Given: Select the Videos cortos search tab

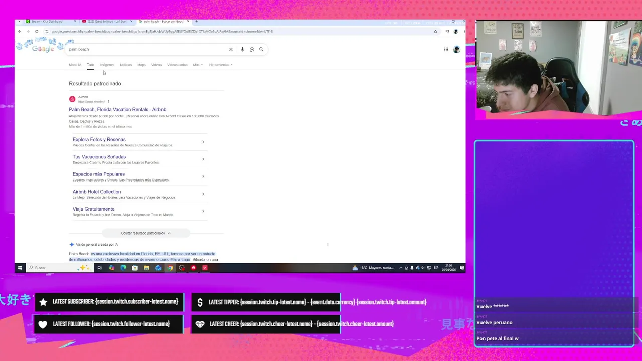Looking at the screenshot, I should [177, 65].
